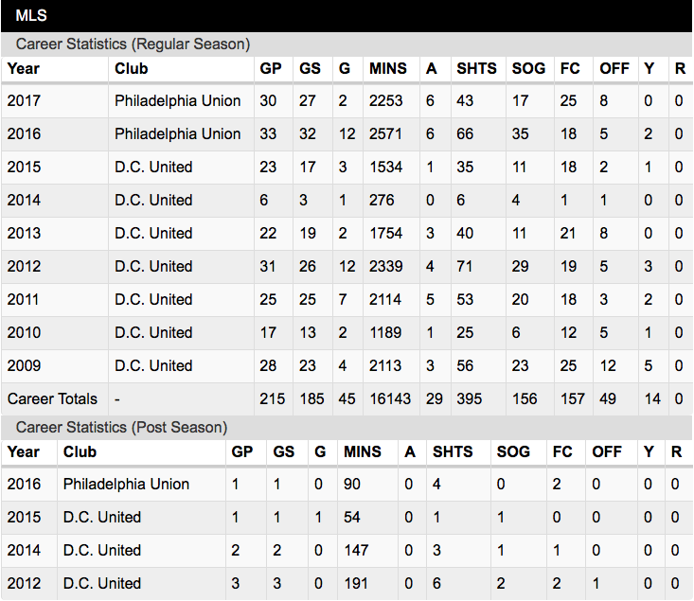Click the regular season SHTS column header

476,68
